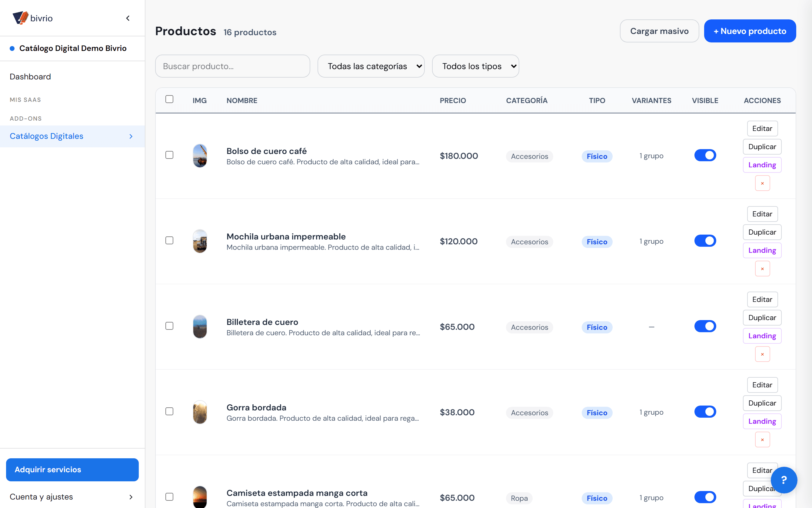
Task: Toggle visibility of Bolso de cuero café
Action: coord(705,155)
